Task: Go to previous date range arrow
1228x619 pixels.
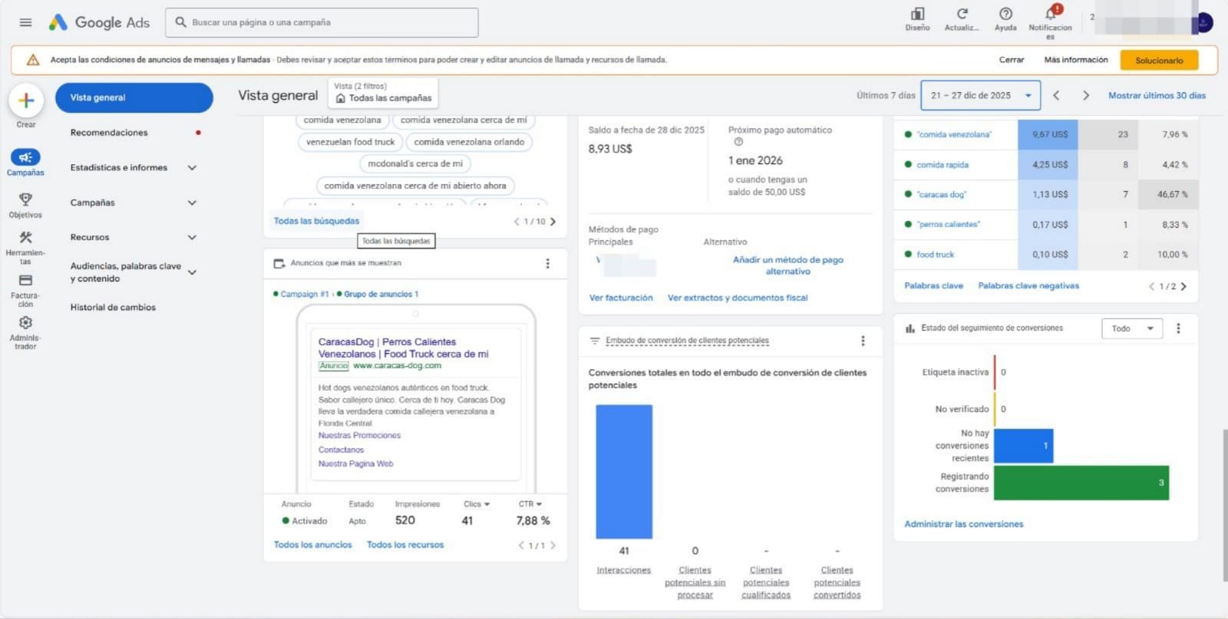Action: click(1056, 96)
